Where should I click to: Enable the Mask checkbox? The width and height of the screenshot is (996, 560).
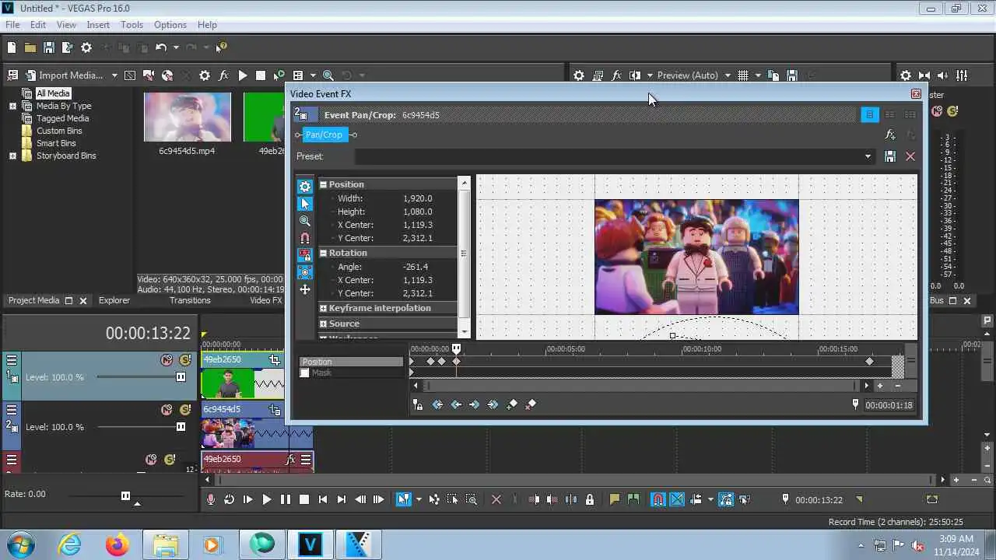[305, 373]
